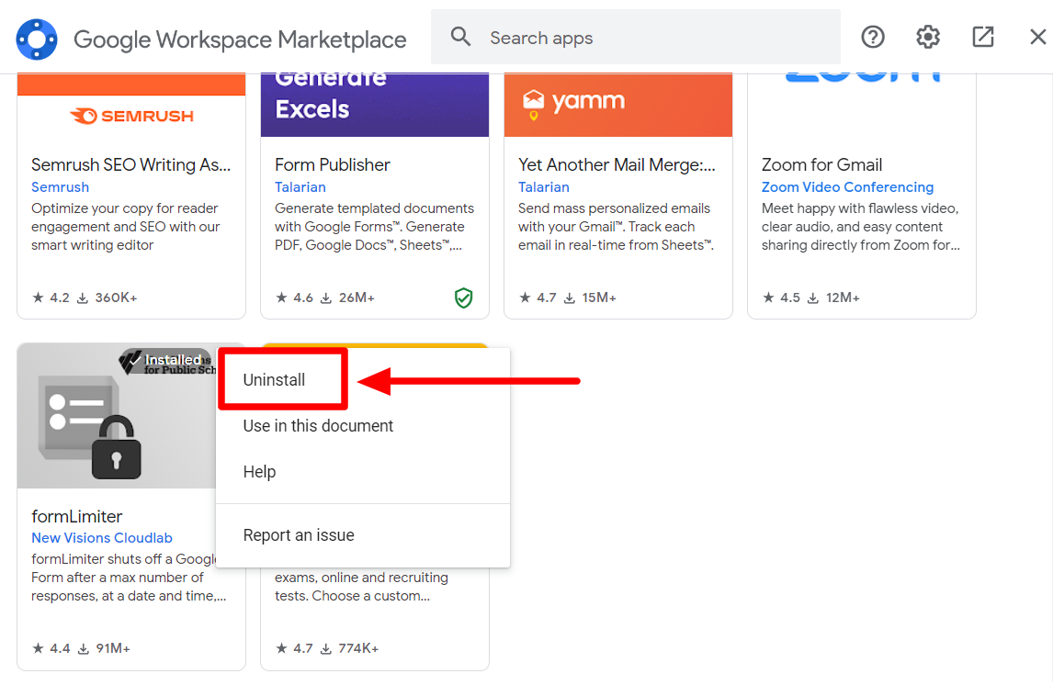The height and width of the screenshot is (685, 1053).
Task: Open Marketplace in new window icon
Action: coord(982,36)
